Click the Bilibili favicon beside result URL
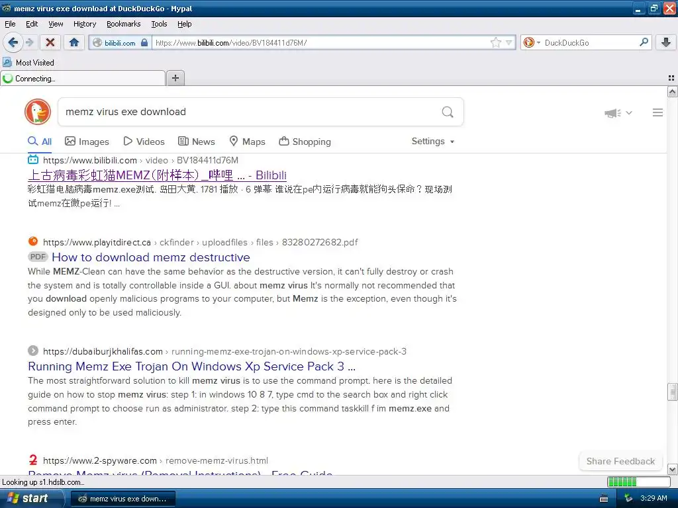 pos(33,160)
